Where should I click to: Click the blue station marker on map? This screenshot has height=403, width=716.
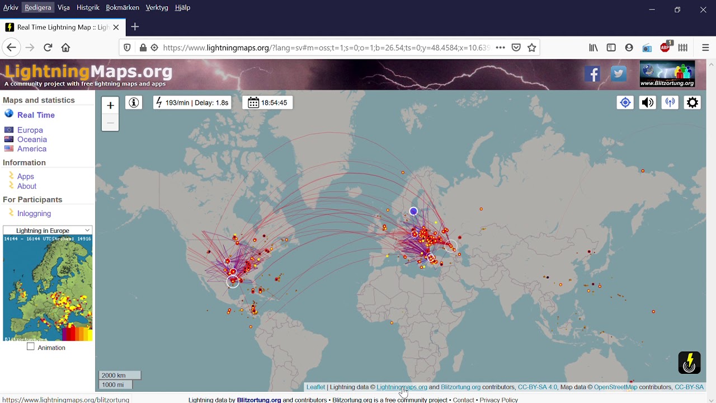[x=413, y=211]
